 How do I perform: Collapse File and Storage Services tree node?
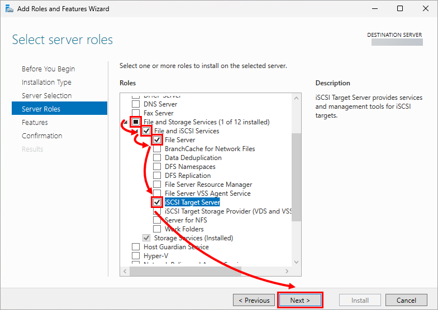coord(125,122)
